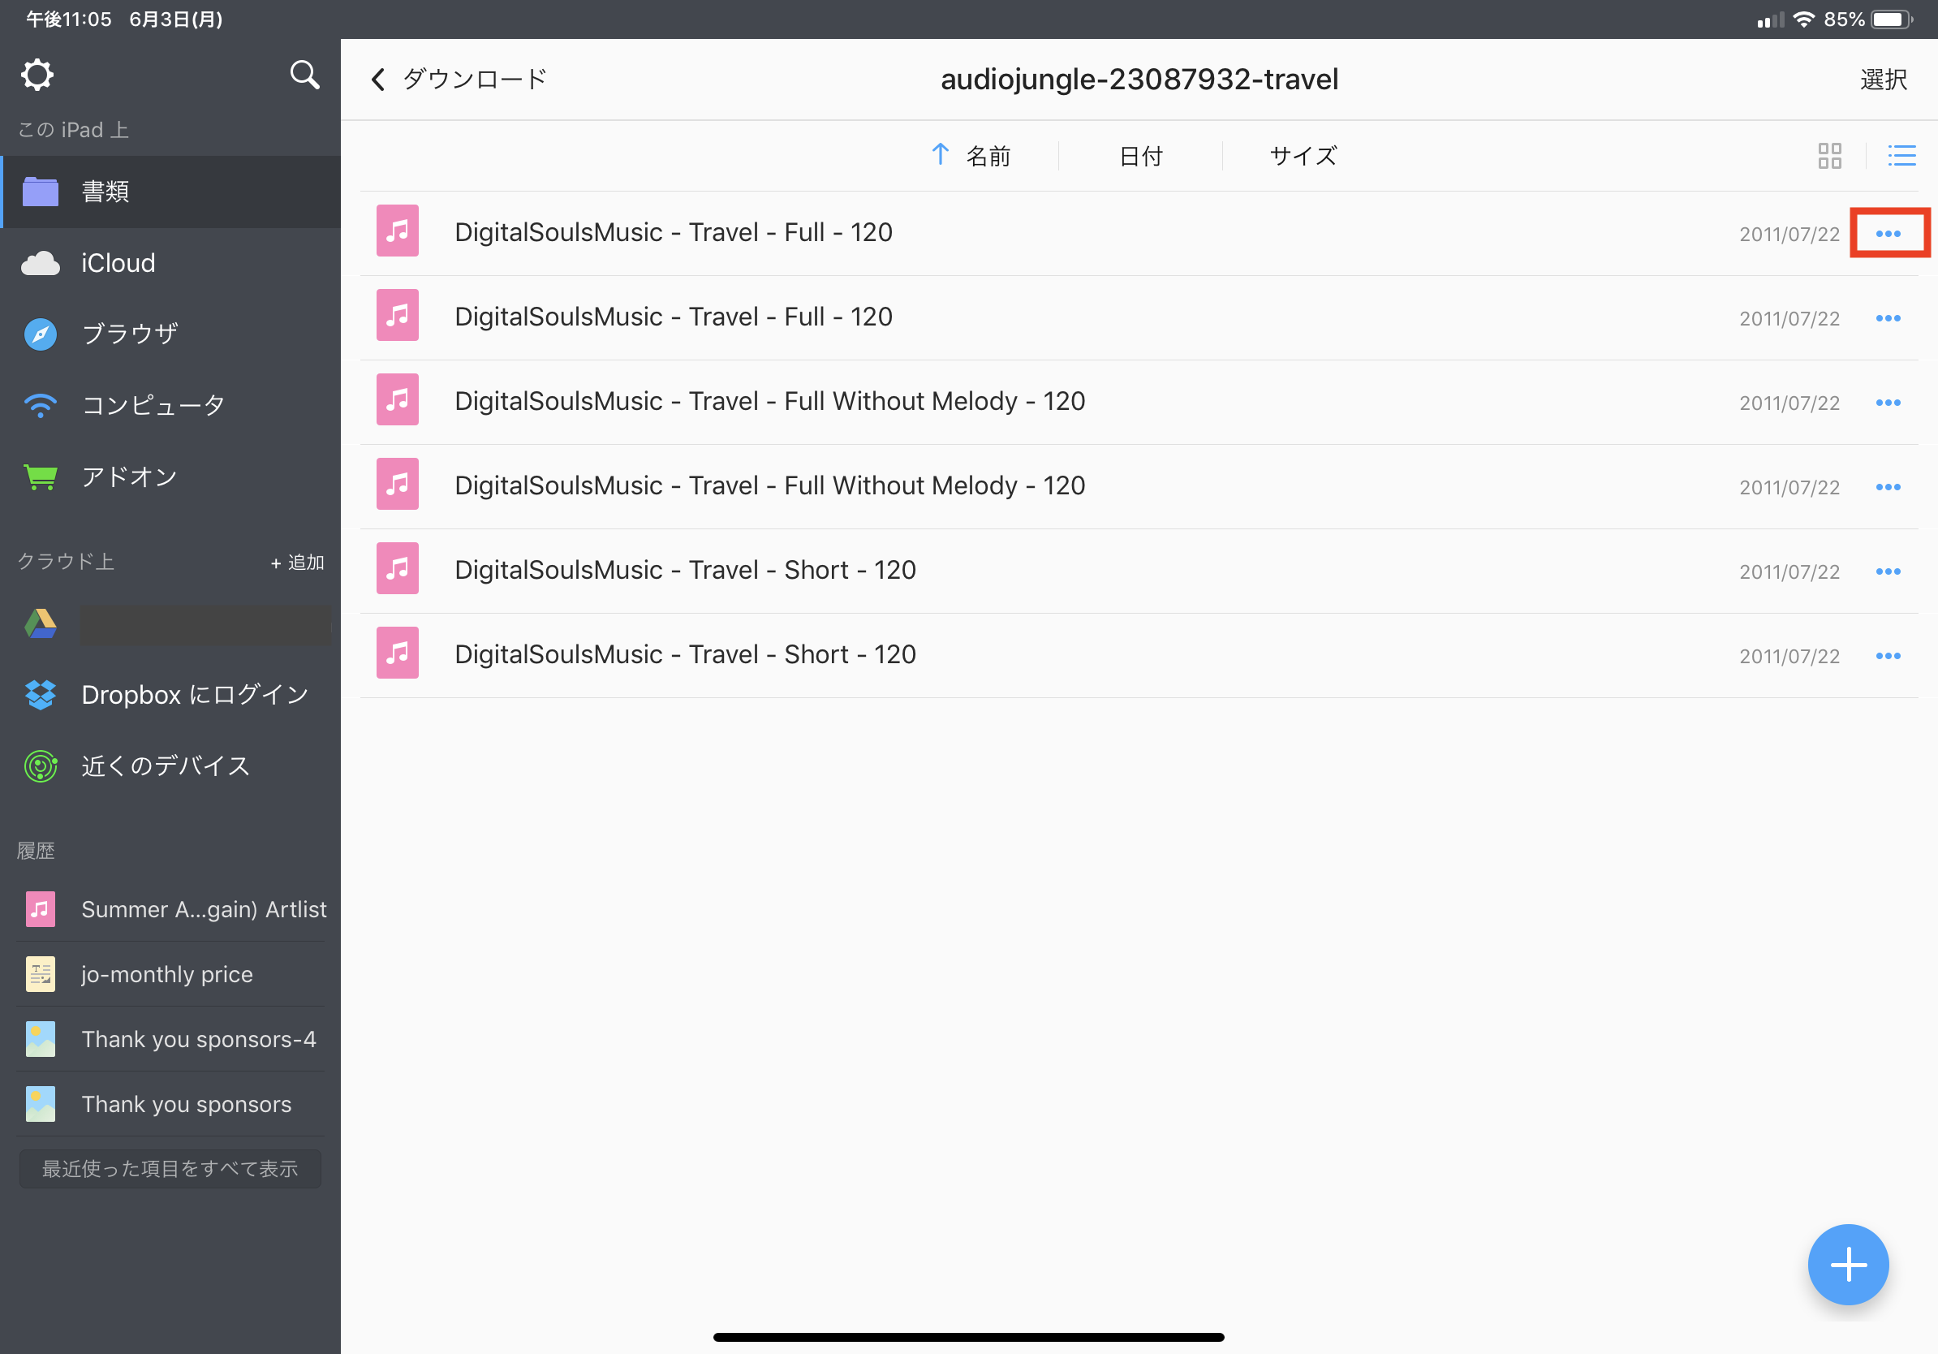The image size is (1938, 1354).
Task: Open more options for first Travel Full file
Action: click(1888, 233)
